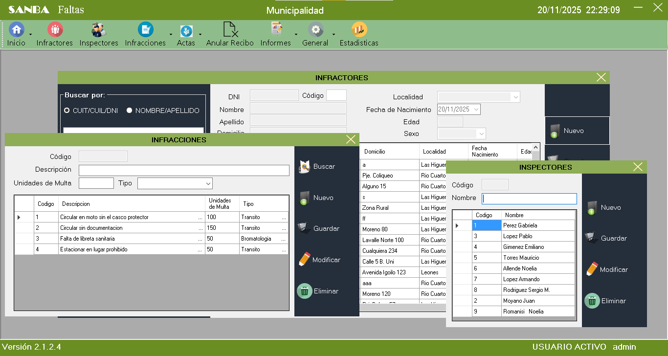Click Eliminar trash icon in Infracciones window

(x=305, y=291)
